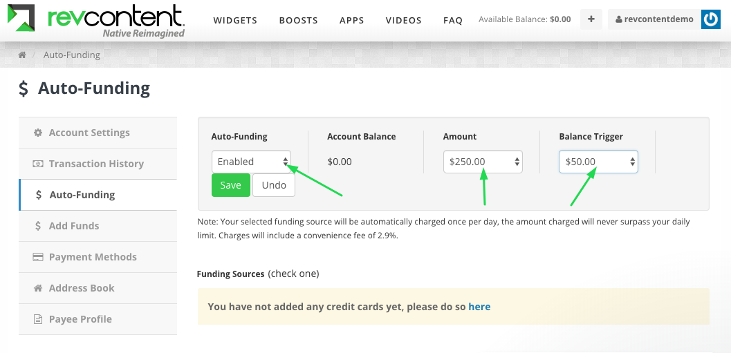Click the Undo button
Viewport: 731px width, 353px height.
point(274,185)
